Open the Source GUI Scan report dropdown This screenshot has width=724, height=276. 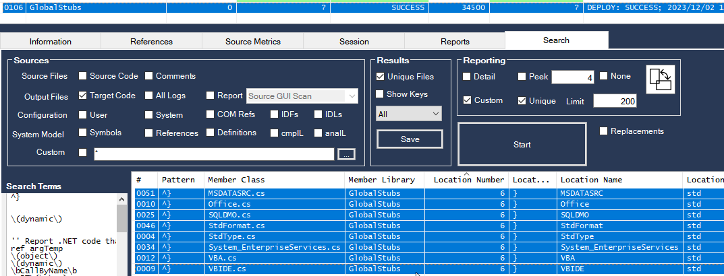302,96
